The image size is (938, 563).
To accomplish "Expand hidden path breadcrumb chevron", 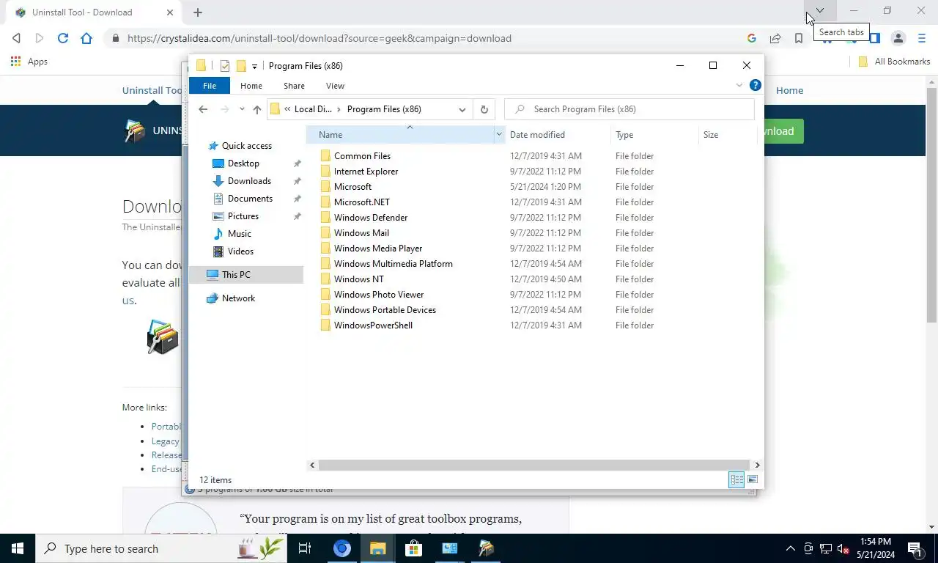I will tap(287, 109).
